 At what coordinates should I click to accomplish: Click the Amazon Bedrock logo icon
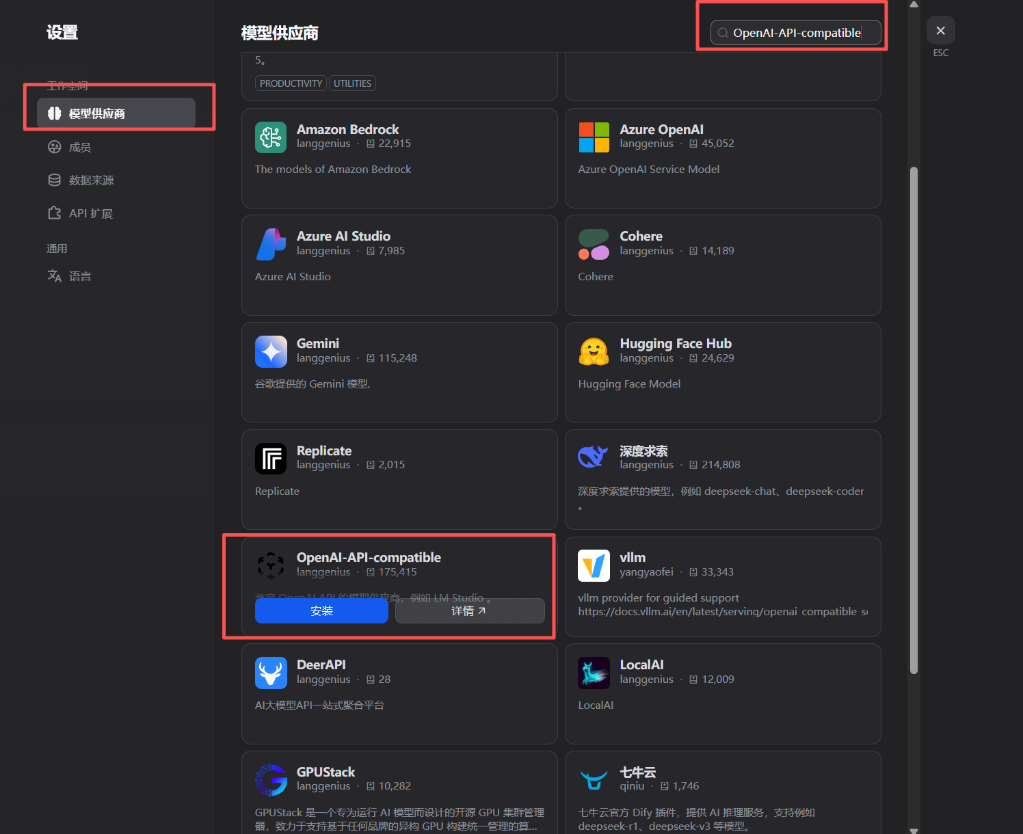click(x=271, y=137)
